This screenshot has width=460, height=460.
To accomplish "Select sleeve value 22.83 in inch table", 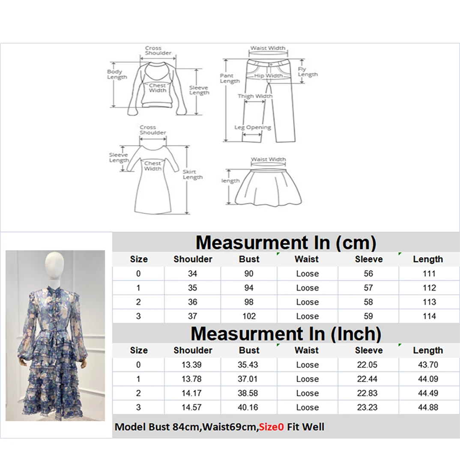I will [367, 393].
